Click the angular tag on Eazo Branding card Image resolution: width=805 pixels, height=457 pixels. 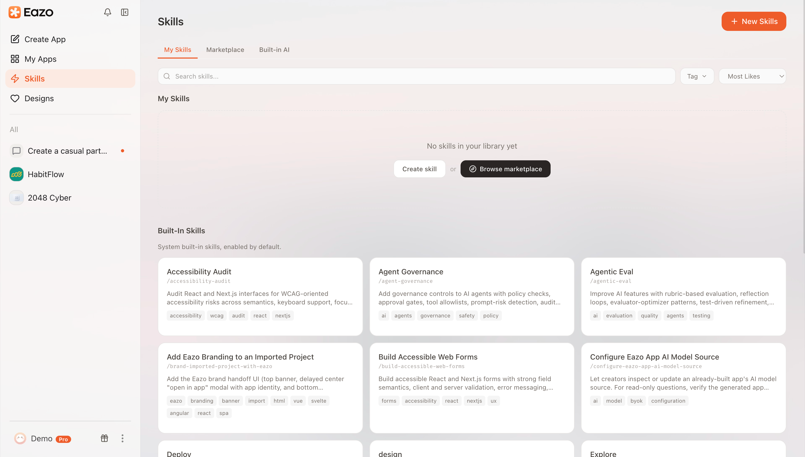(179, 413)
